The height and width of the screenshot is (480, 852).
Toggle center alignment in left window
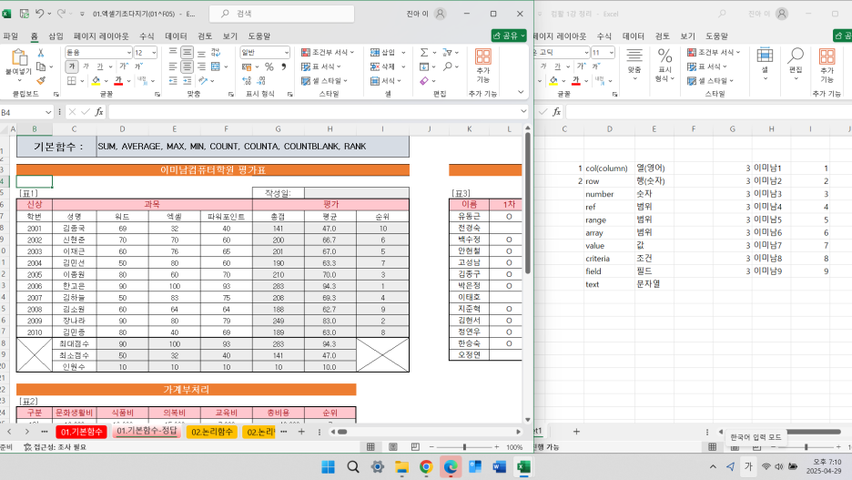(x=187, y=66)
